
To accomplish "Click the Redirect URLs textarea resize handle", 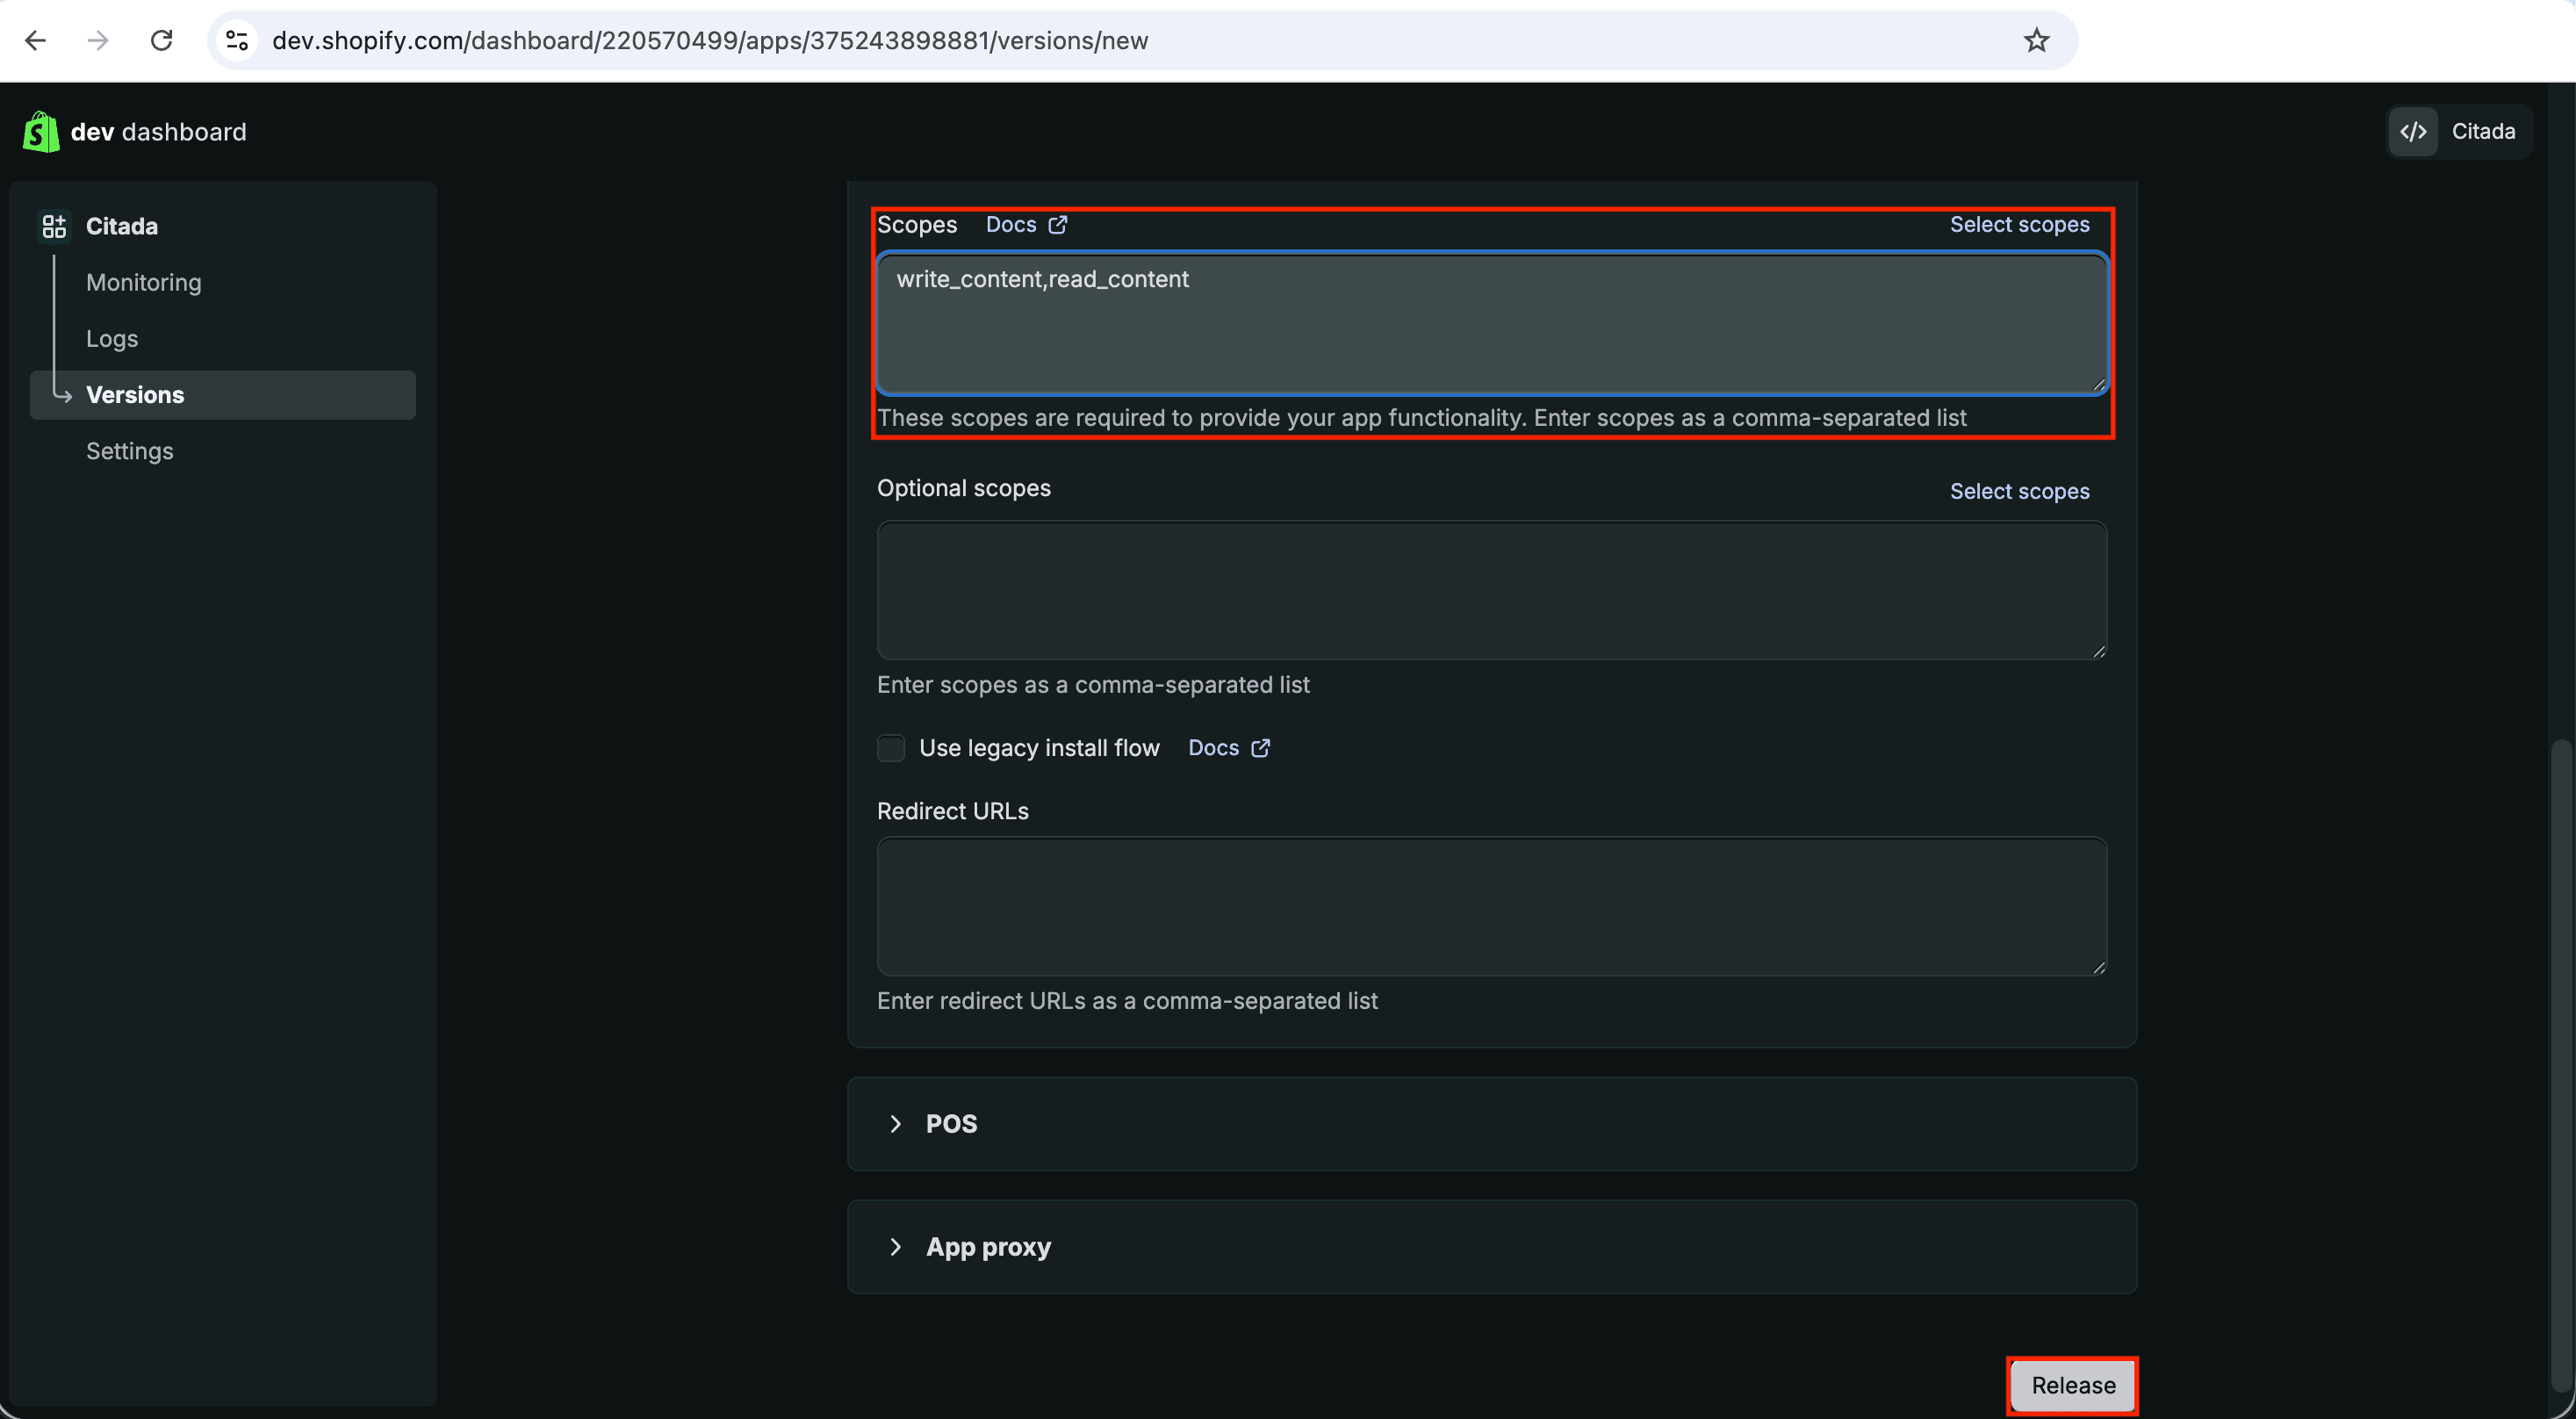I will click(x=2098, y=966).
